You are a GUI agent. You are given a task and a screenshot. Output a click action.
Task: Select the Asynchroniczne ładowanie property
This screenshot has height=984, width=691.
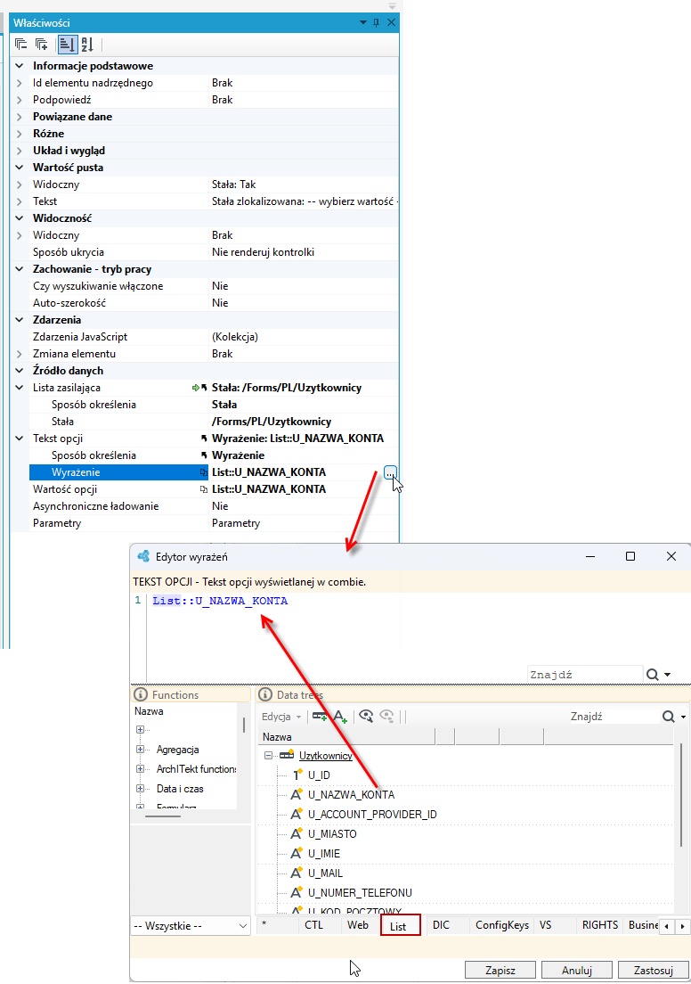tap(213, 506)
